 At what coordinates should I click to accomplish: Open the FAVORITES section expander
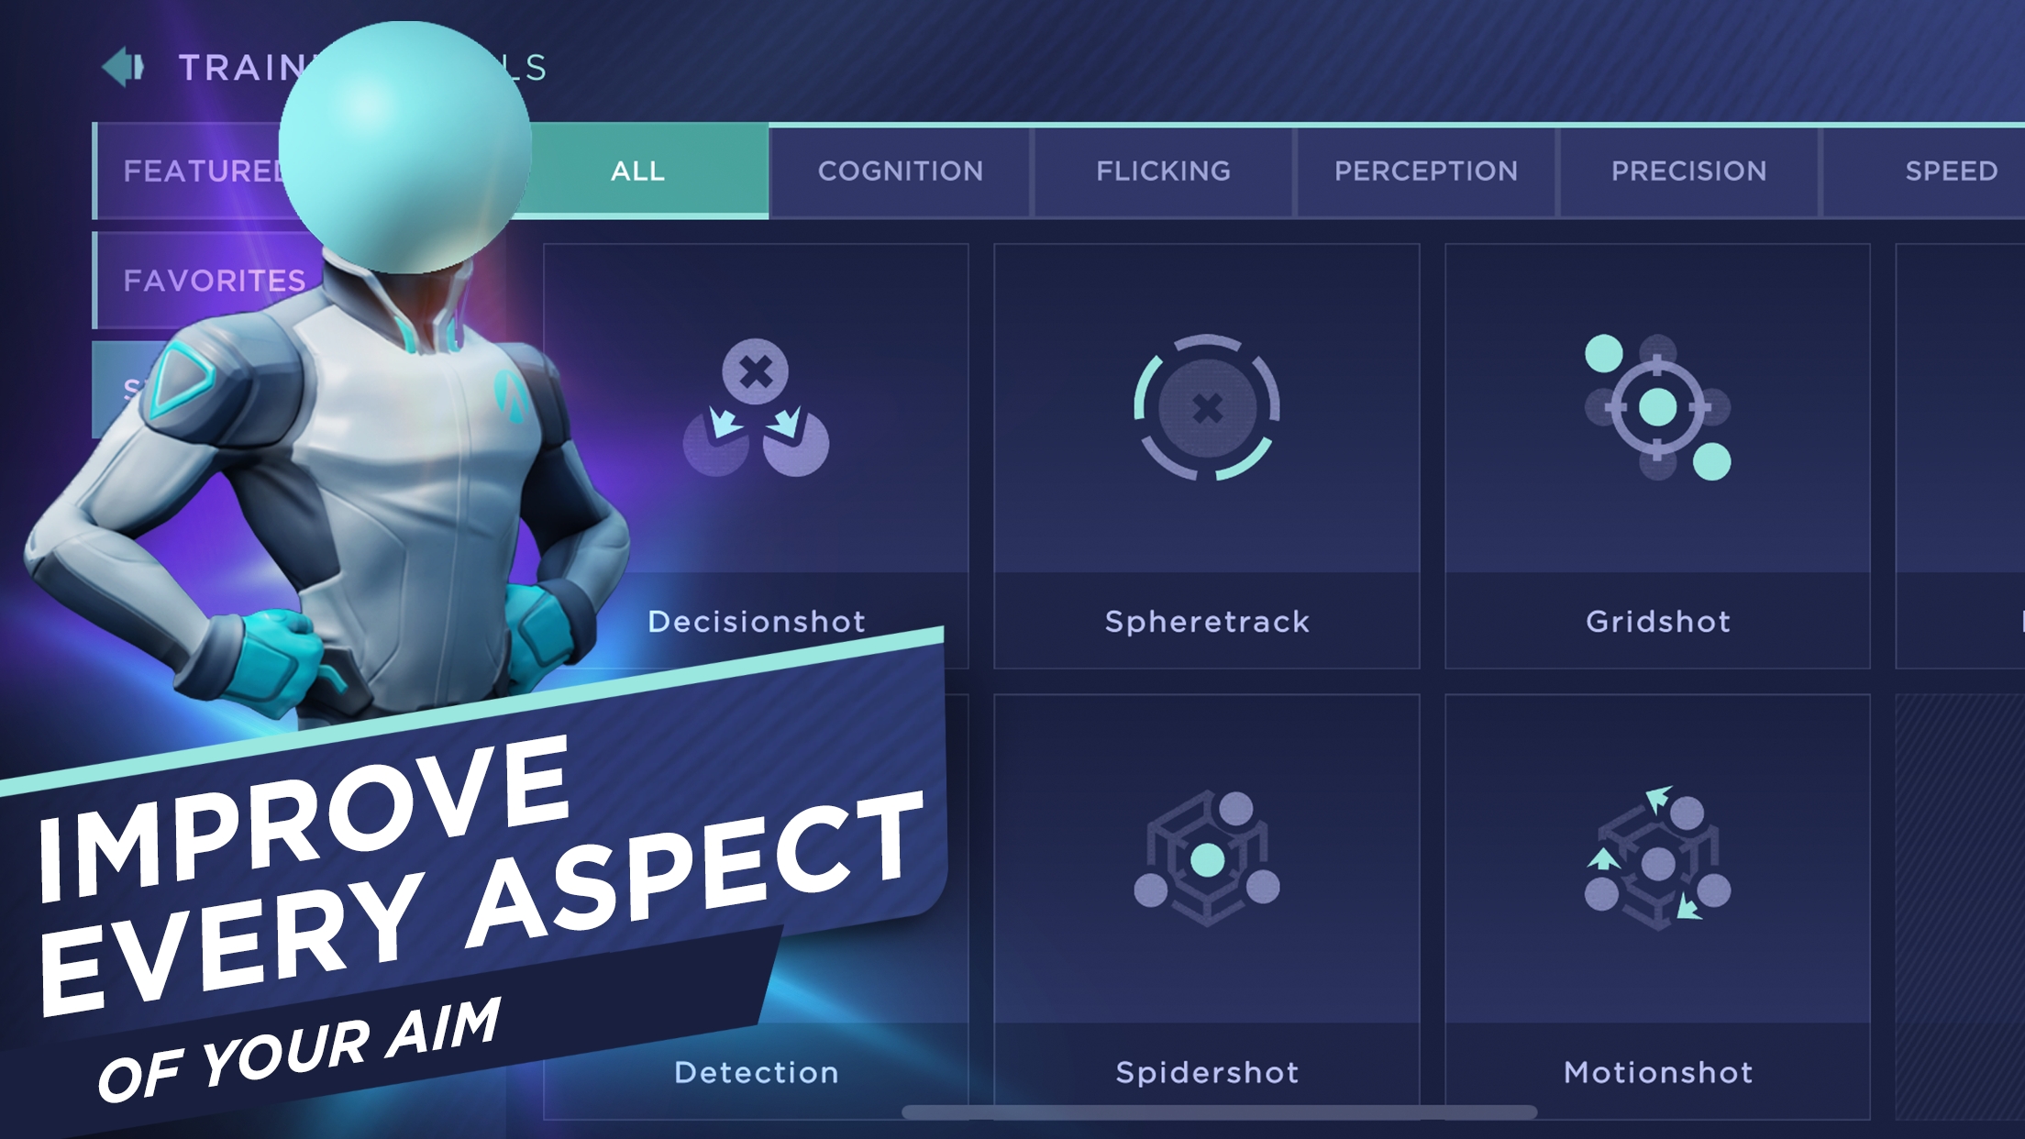tap(215, 278)
